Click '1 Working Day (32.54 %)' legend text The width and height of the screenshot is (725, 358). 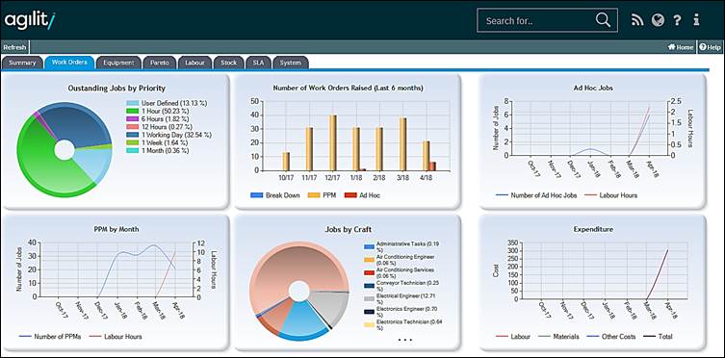coord(176,135)
